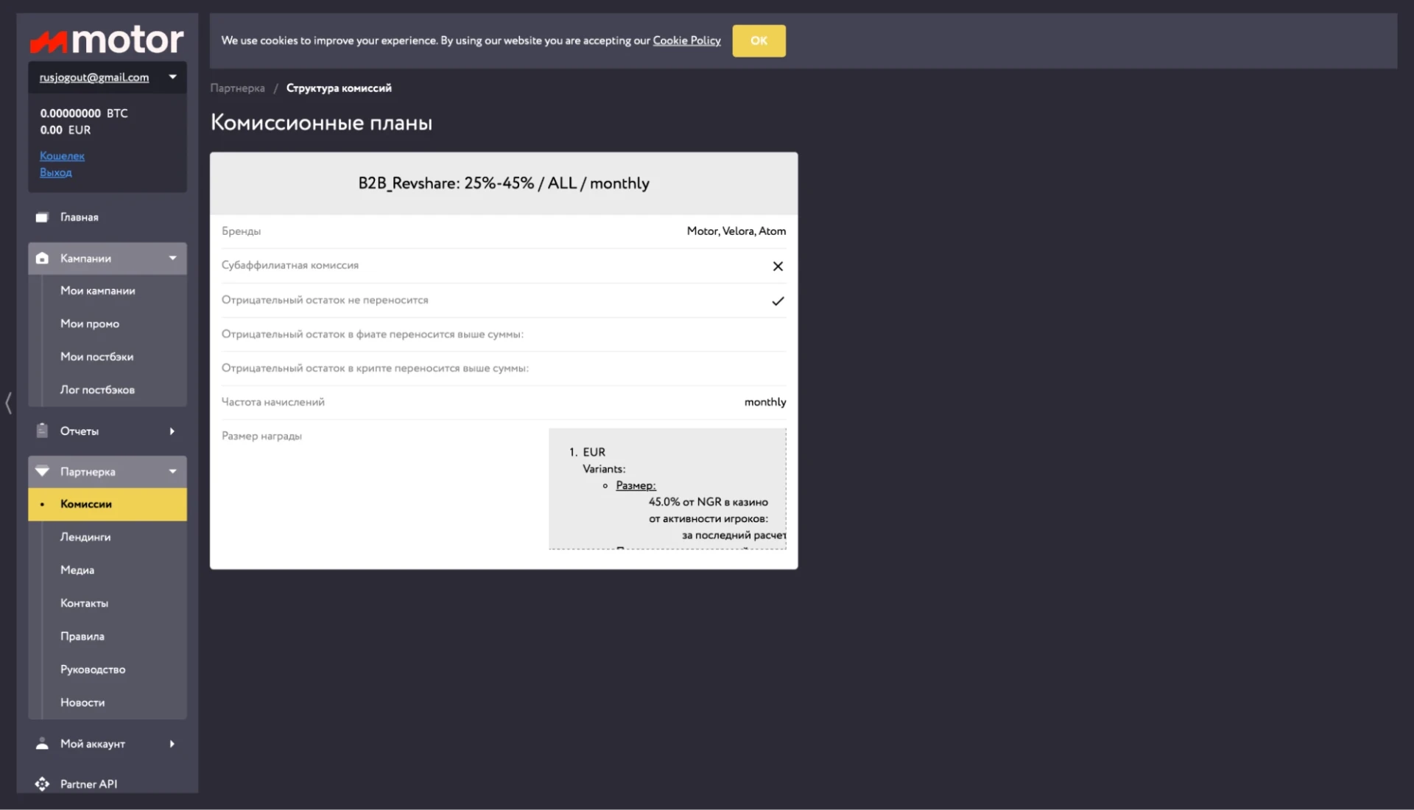Screen dimensions: 1414x810
Task: Click the checkmark beside Отрицательный остаток не переносится
Action: click(x=778, y=300)
